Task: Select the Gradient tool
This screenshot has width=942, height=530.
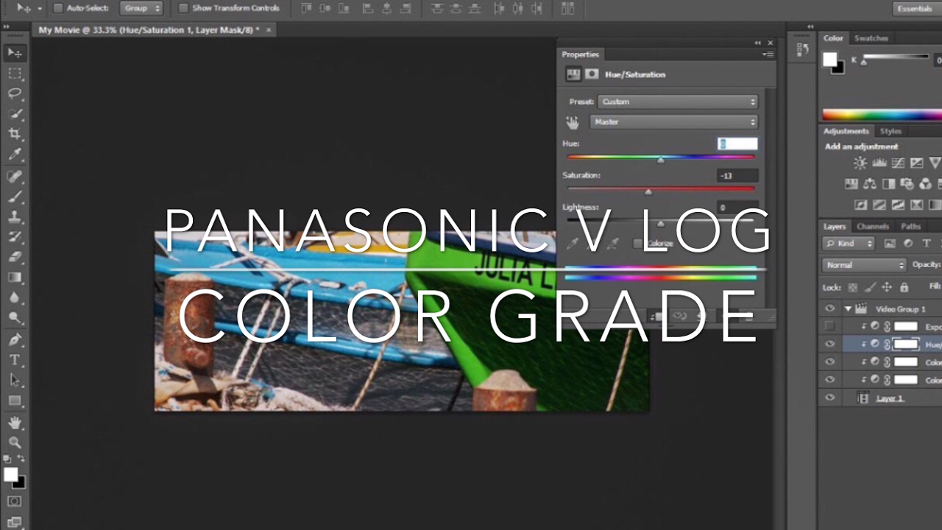Action: [x=14, y=278]
